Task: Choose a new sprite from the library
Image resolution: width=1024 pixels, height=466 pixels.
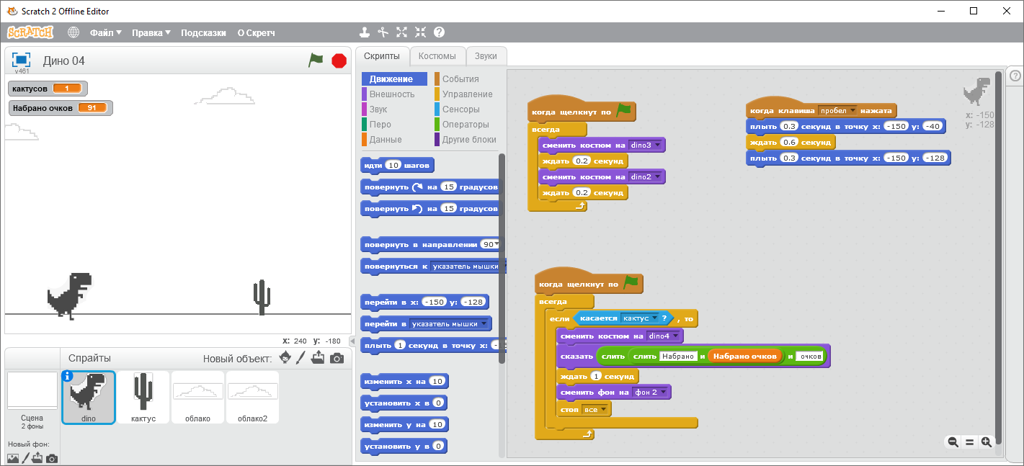Action: coord(285,358)
